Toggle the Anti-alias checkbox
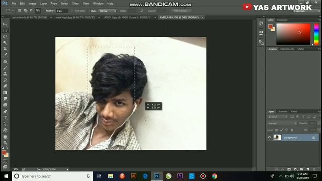 pyautogui.click(x=72, y=11)
